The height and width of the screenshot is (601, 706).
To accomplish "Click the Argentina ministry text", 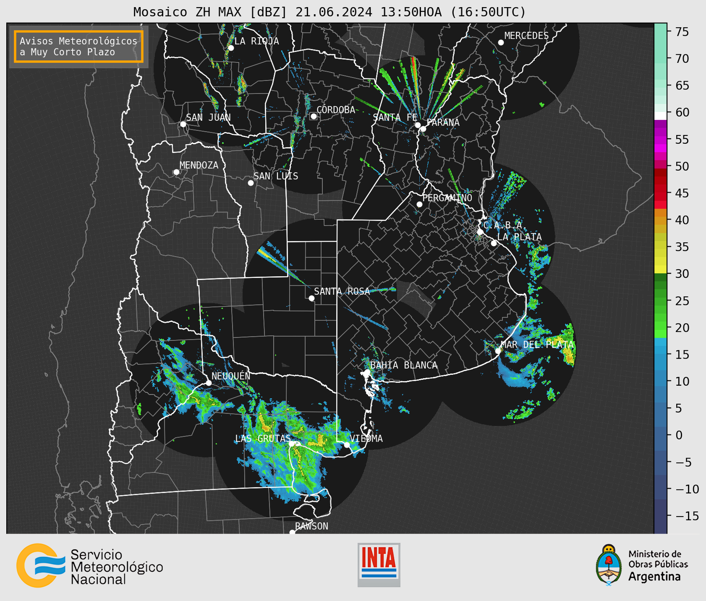I will (654, 577).
